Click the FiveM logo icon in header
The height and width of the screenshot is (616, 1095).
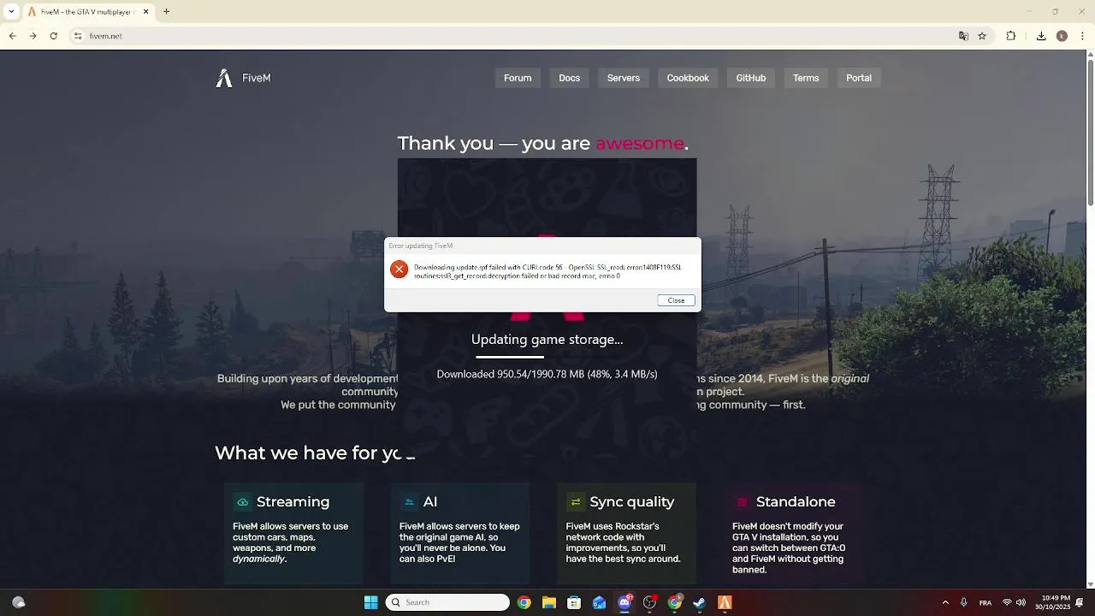[224, 78]
